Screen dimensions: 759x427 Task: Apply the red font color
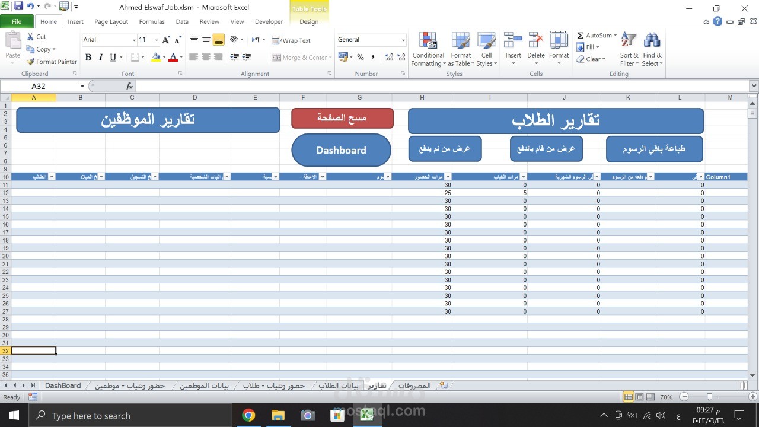point(173,58)
